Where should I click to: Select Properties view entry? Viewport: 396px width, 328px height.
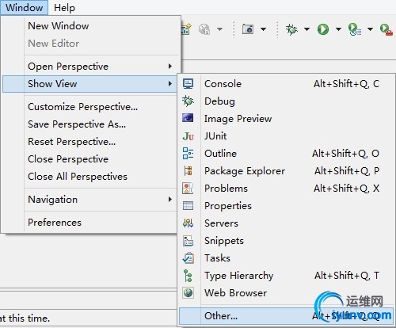(x=287, y=206)
